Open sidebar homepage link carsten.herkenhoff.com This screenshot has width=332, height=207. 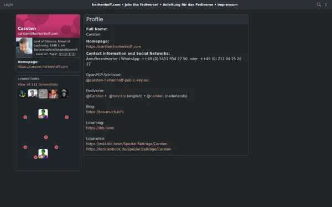[43, 67]
